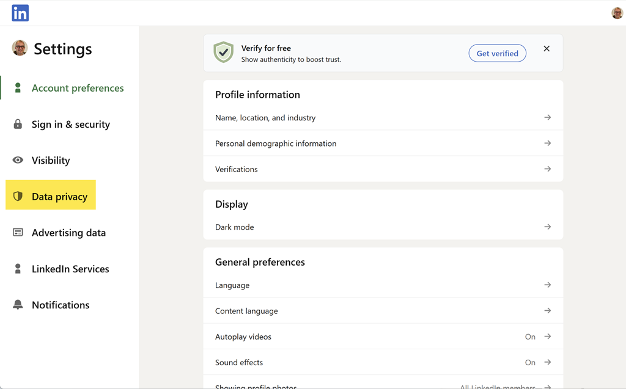Click the LinkedIn logo icon

click(x=20, y=13)
